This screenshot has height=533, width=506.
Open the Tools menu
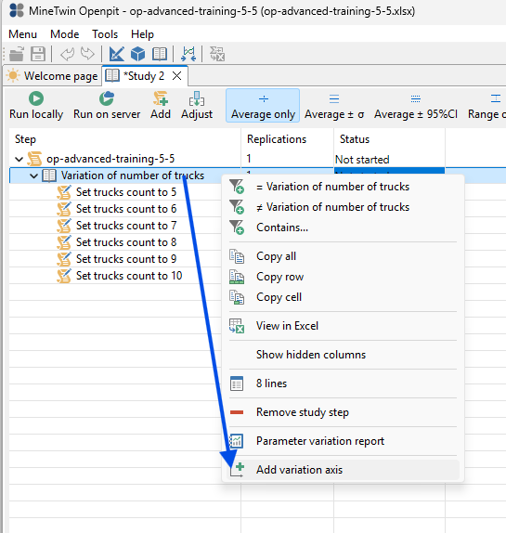coord(105,34)
